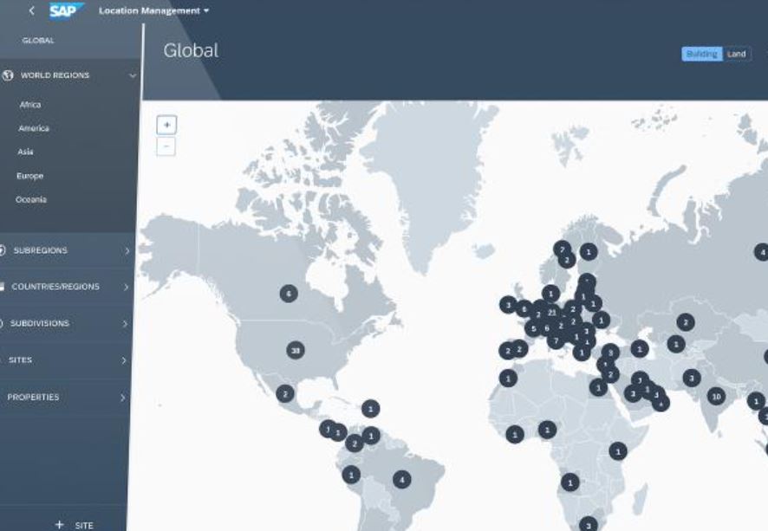Image resolution: width=768 pixels, height=531 pixels.
Task: Click the Canada cluster marker labeled 6
Action: tap(289, 294)
